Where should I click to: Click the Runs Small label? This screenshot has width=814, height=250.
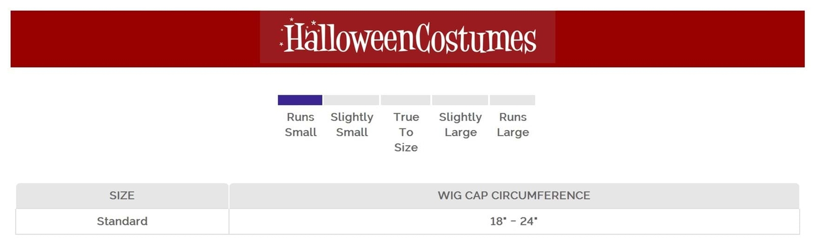[x=301, y=124]
